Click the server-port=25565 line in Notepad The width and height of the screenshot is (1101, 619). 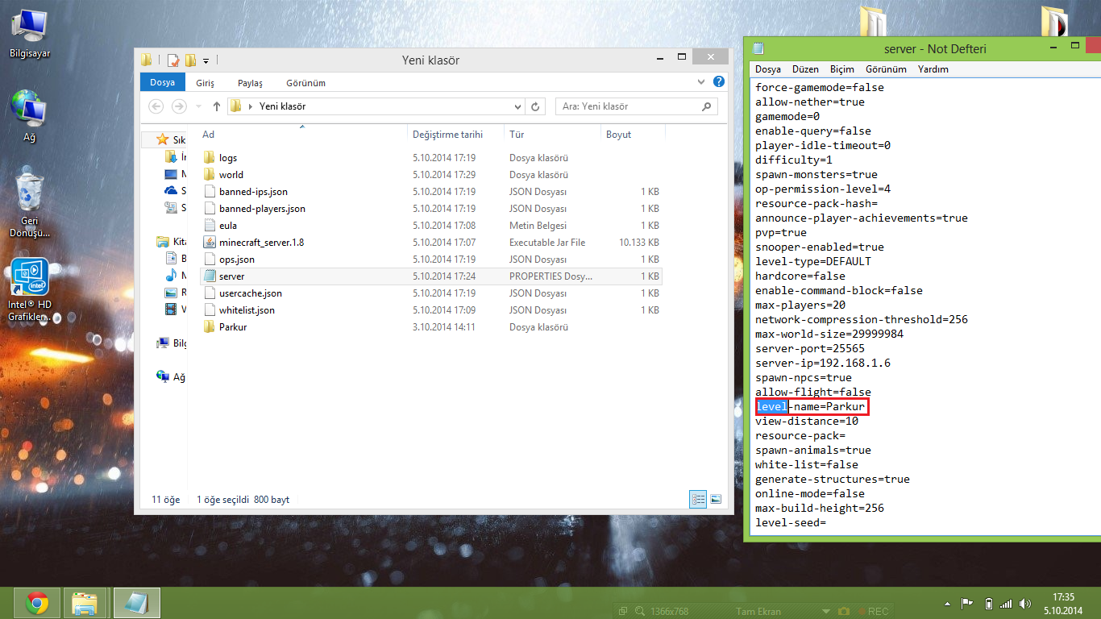(x=810, y=348)
